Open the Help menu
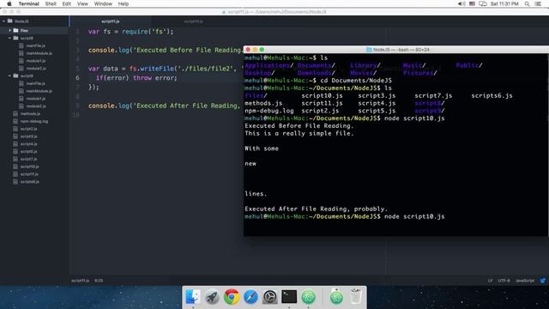The width and height of the screenshot is (549, 309). tap(124, 3)
